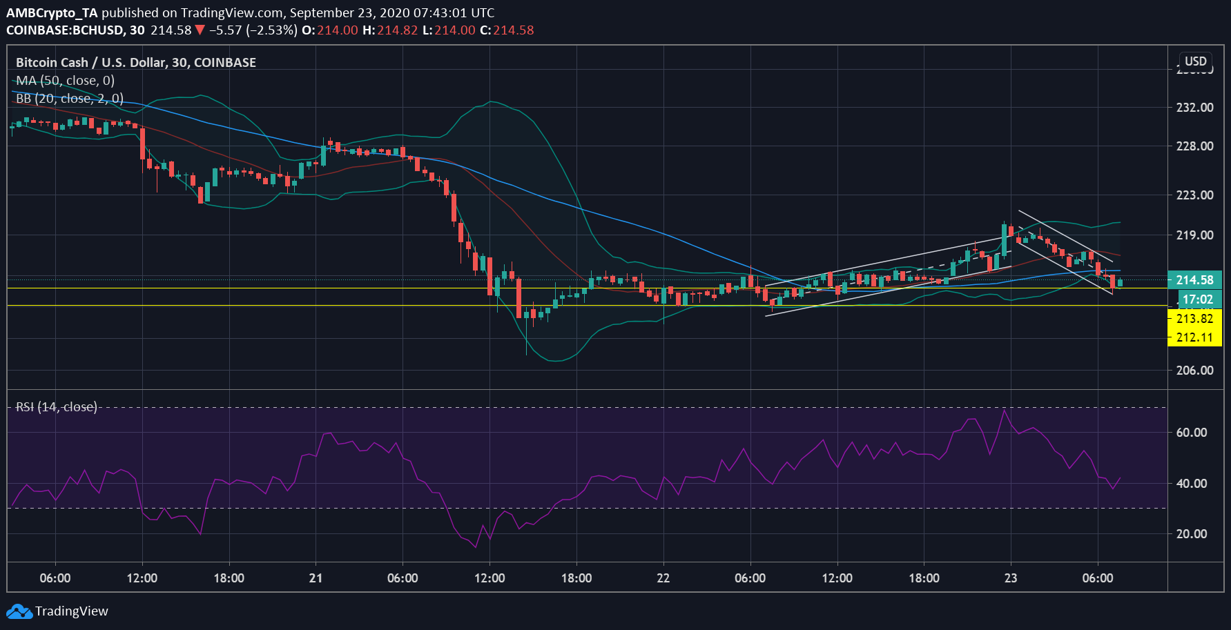Click the COINBASE:BCHUSD symbol in header
The width and height of the screenshot is (1231, 630).
tap(66, 30)
